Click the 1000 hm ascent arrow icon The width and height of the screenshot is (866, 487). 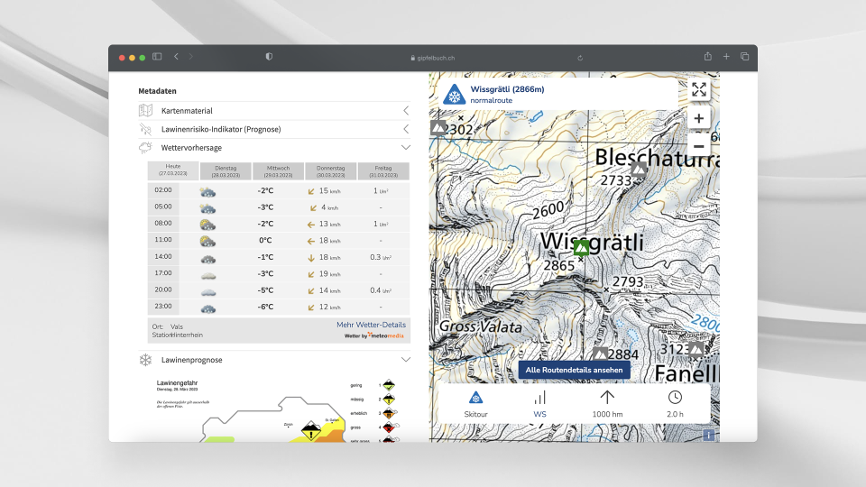pos(607,398)
